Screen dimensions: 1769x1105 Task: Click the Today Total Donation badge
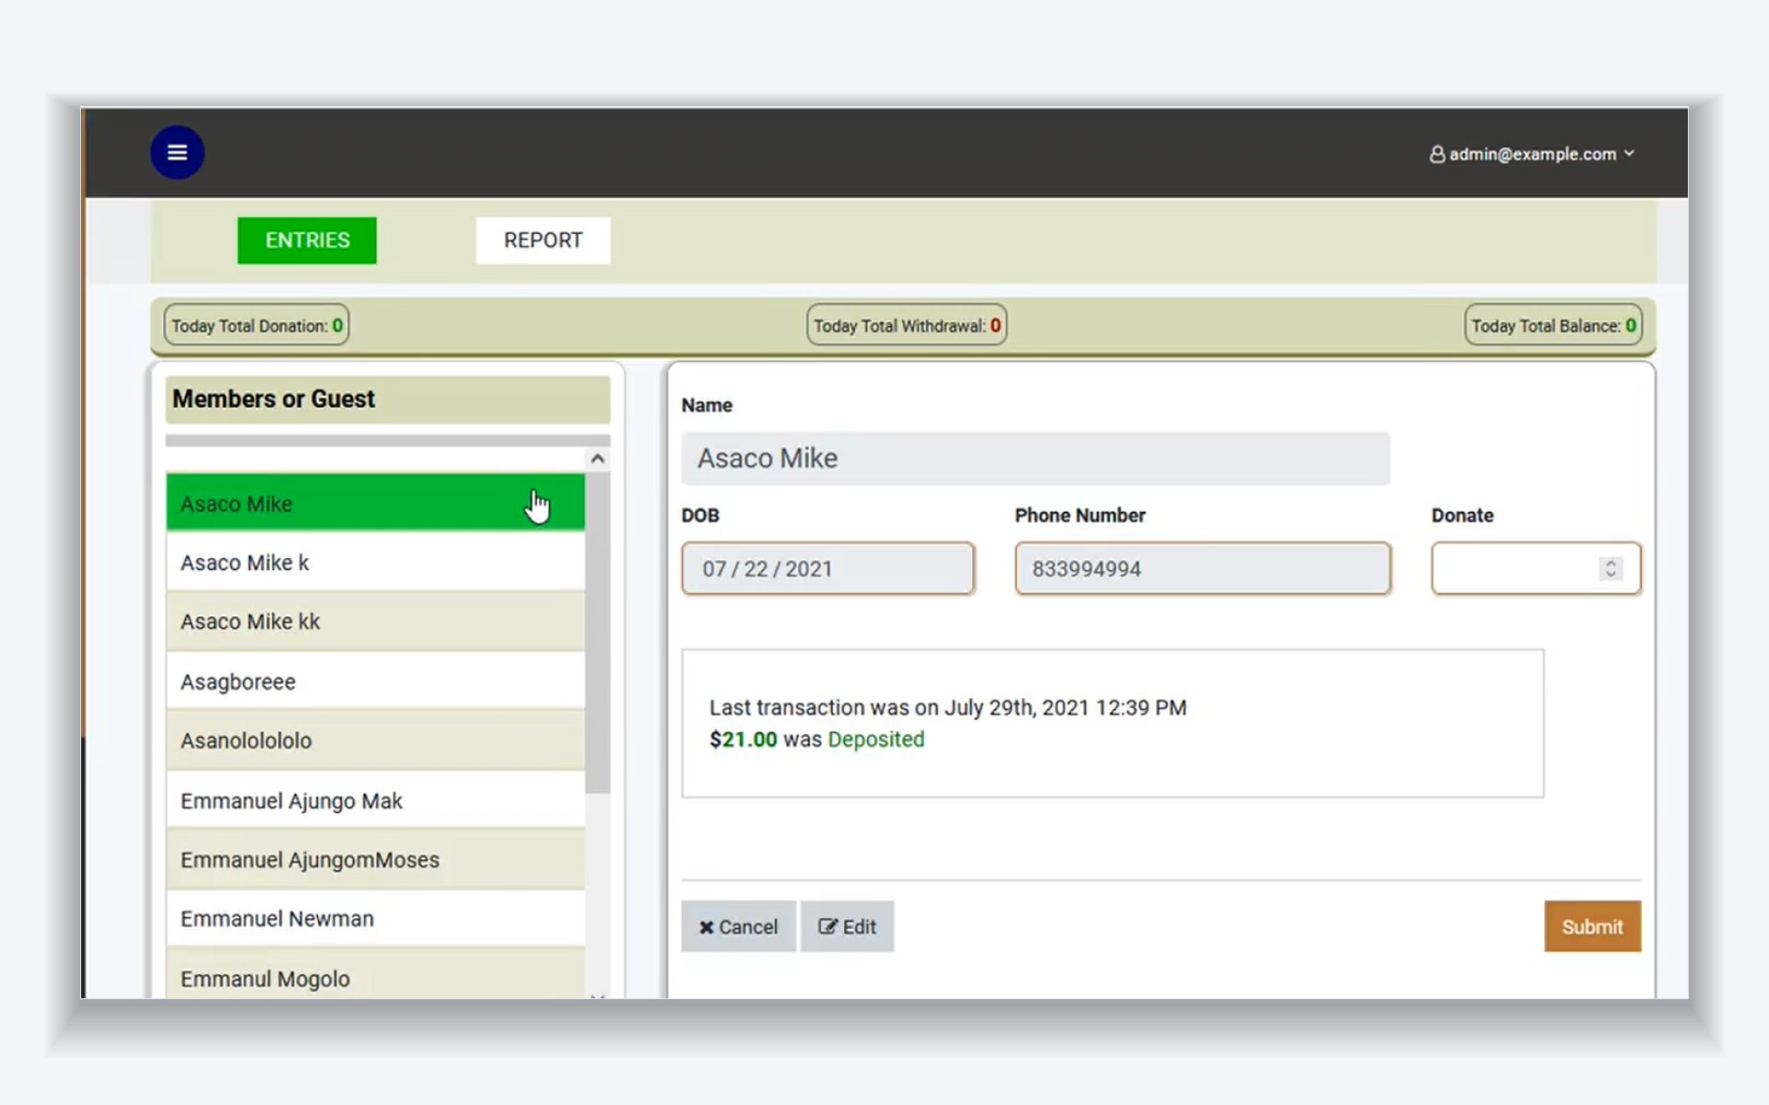pyautogui.click(x=256, y=325)
